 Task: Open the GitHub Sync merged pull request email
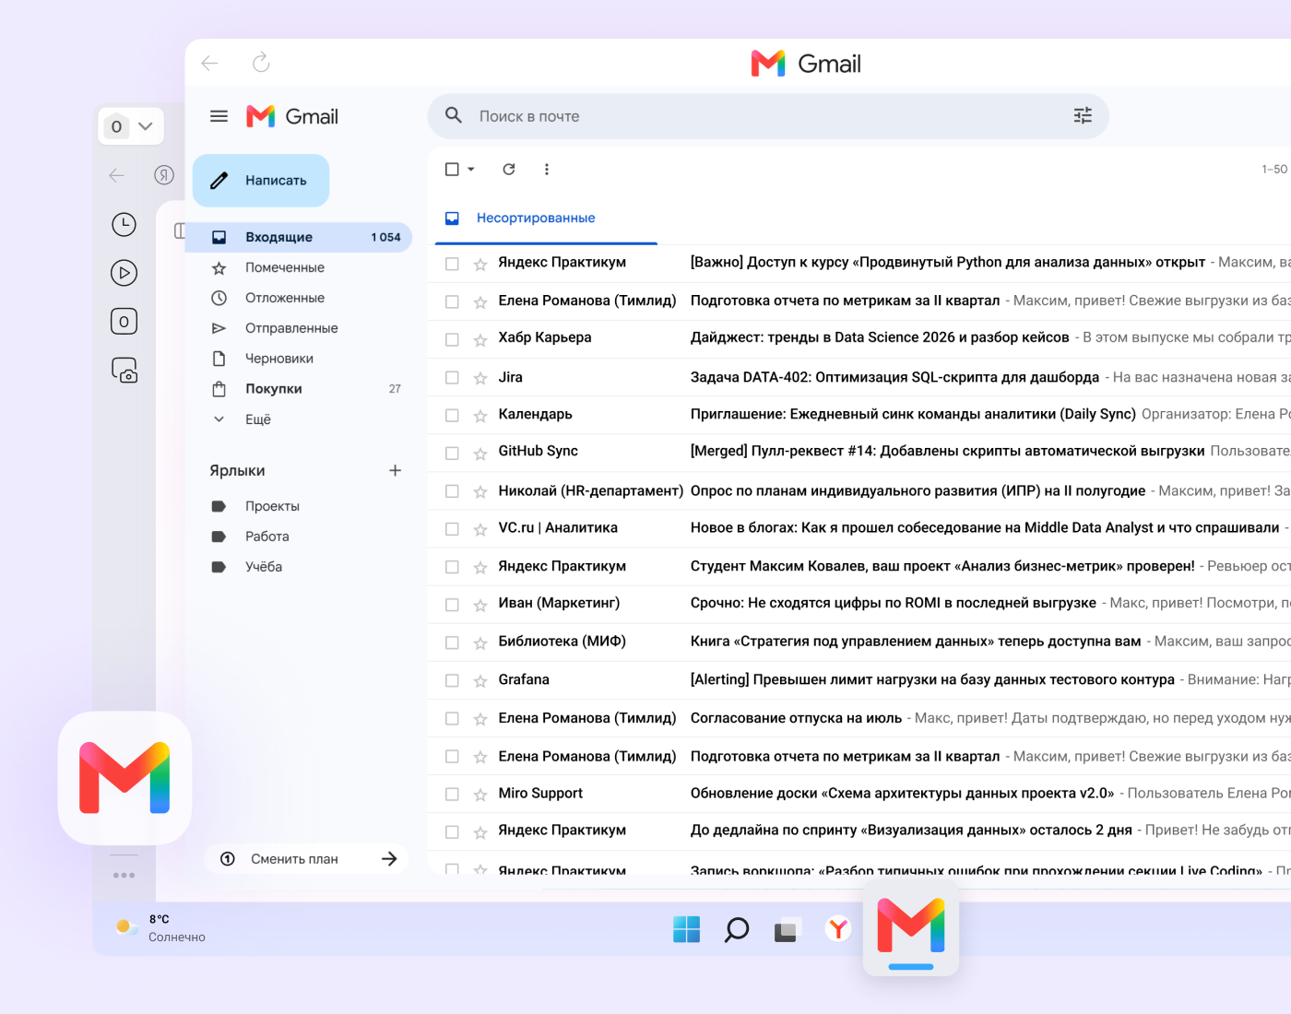(859, 452)
